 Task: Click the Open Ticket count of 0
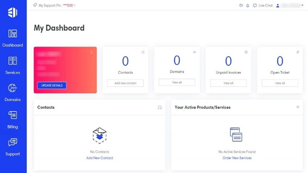[x=280, y=61]
